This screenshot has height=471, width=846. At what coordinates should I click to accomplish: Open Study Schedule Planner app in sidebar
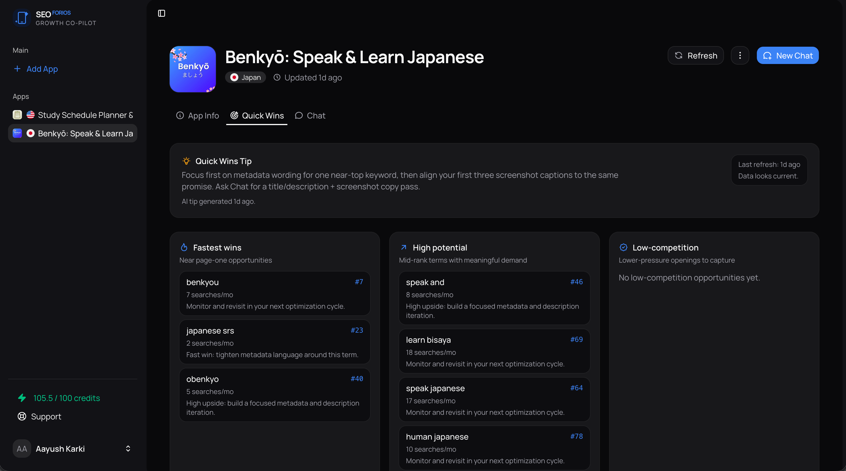click(x=73, y=115)
